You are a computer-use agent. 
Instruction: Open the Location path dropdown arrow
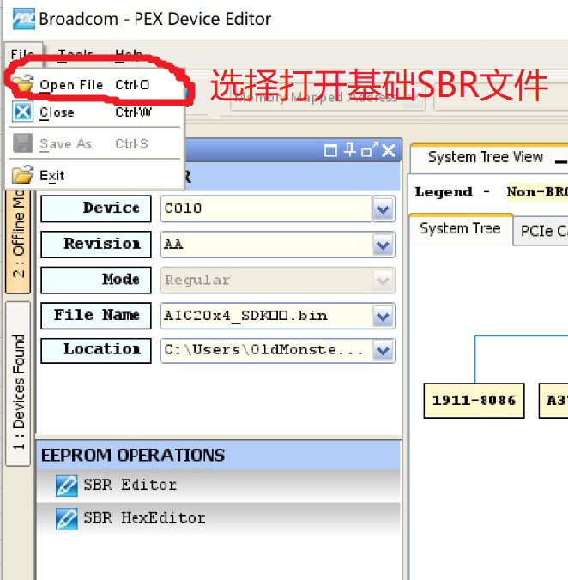(384, 350)
